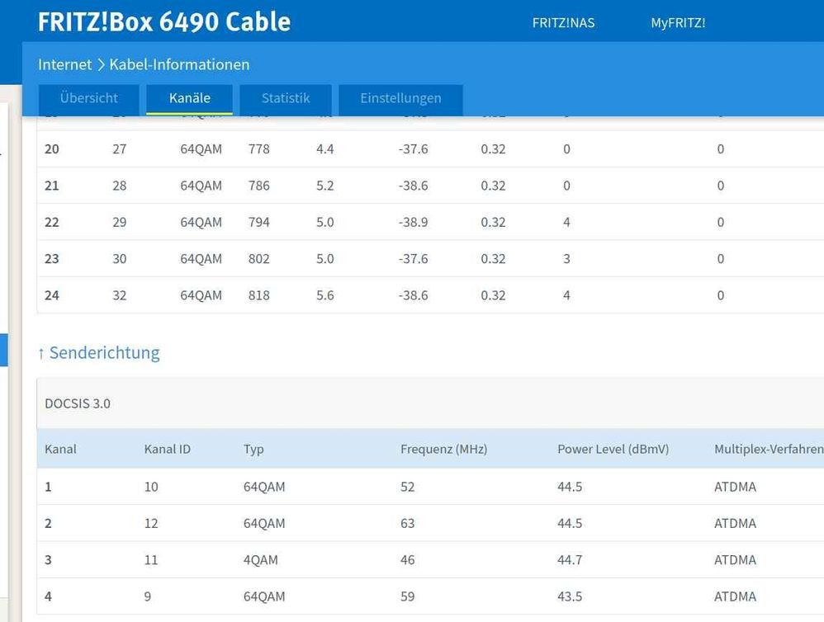Select downstream channel number 20
This screenshot has height=622, width=824.
51,149
